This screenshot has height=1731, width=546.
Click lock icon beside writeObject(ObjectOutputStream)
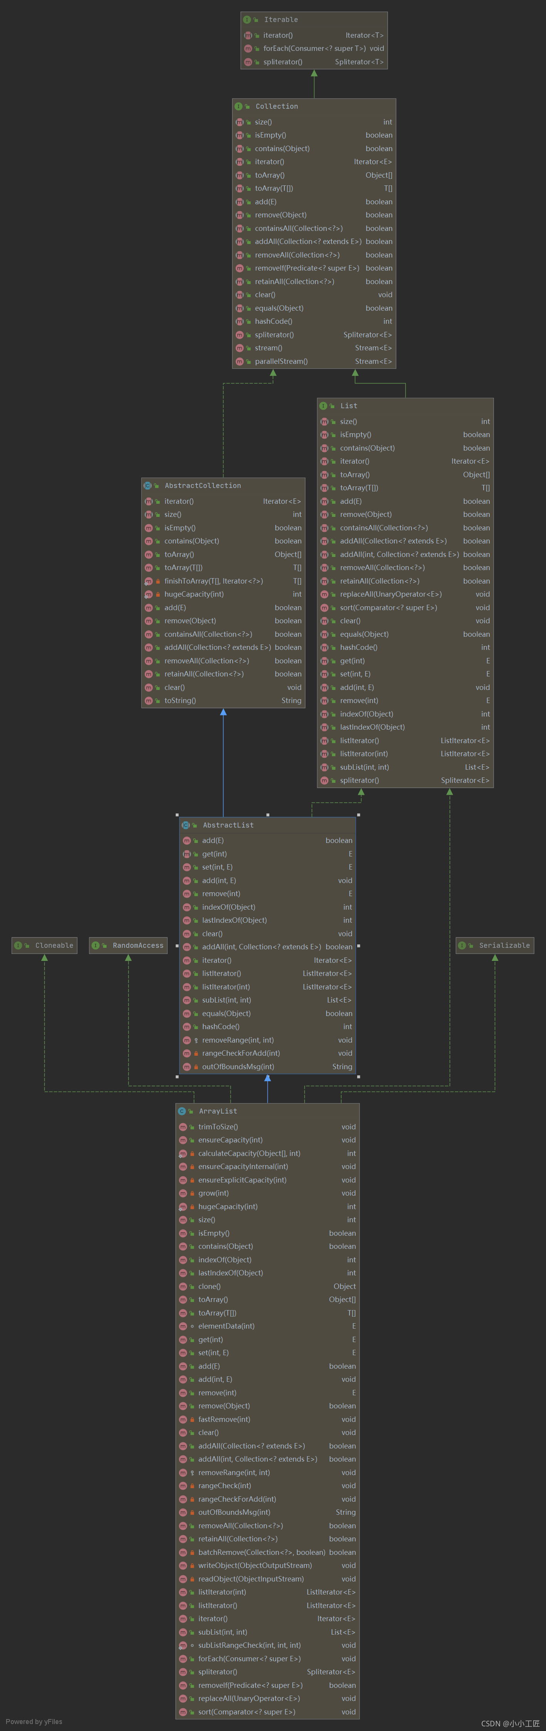coord(192,1566)
